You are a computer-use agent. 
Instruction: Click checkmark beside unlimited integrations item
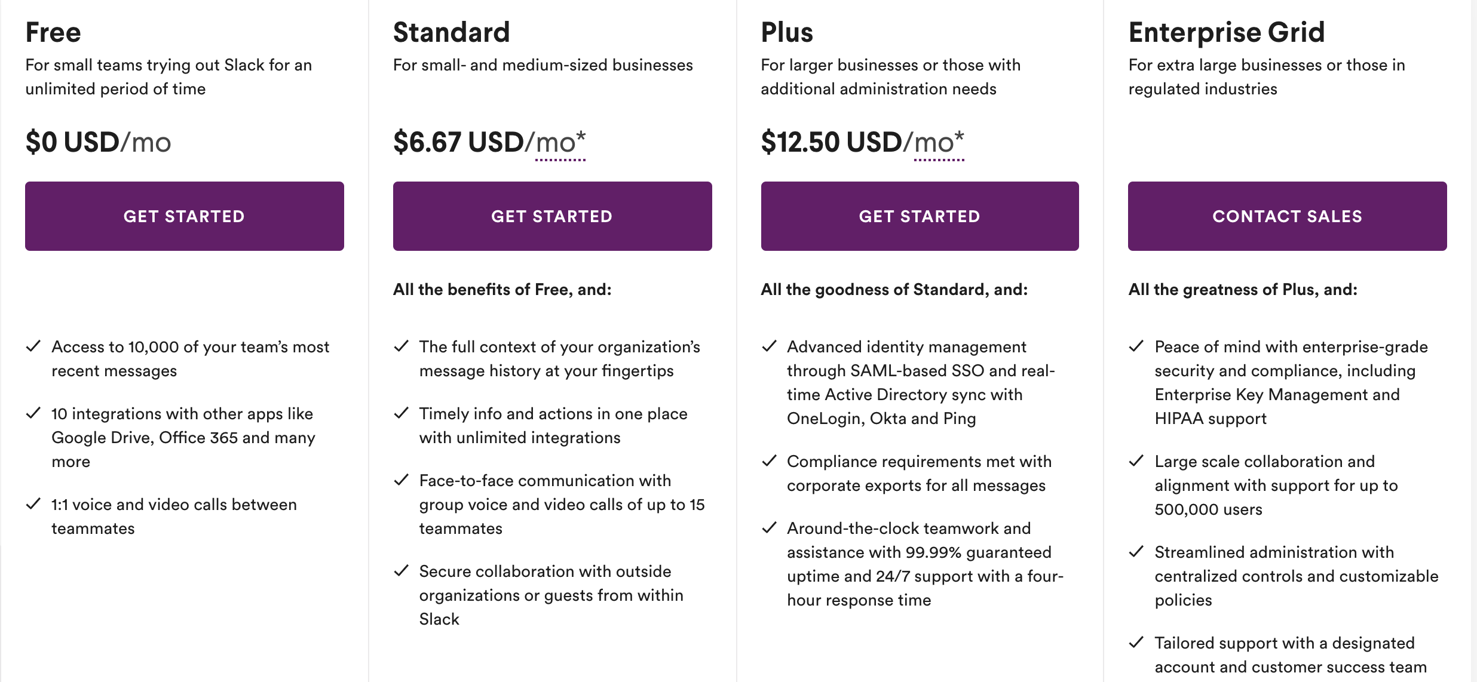pos(402,413)
